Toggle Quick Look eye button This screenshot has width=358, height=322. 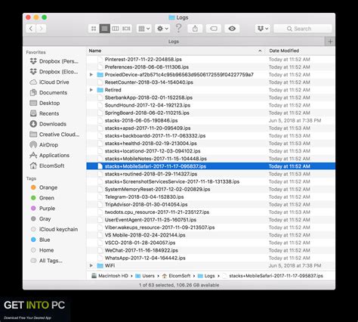232,29
